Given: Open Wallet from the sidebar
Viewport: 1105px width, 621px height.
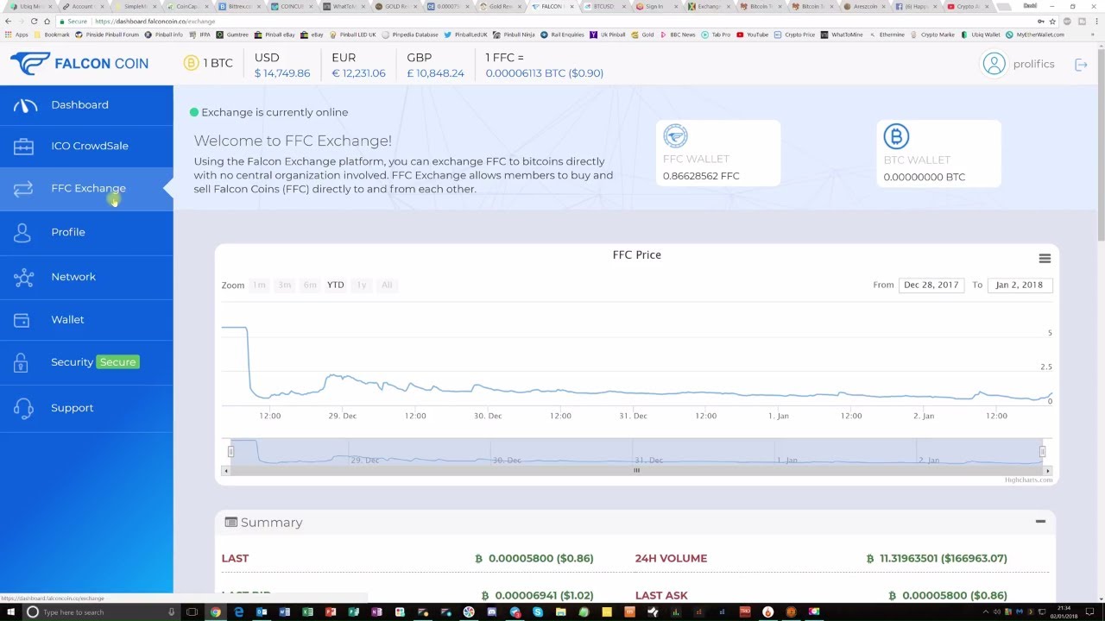Looking at the screenshot, I should pos(86,320).
